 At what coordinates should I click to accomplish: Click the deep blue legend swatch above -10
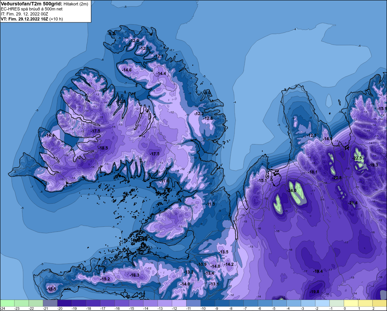[207, 303]
